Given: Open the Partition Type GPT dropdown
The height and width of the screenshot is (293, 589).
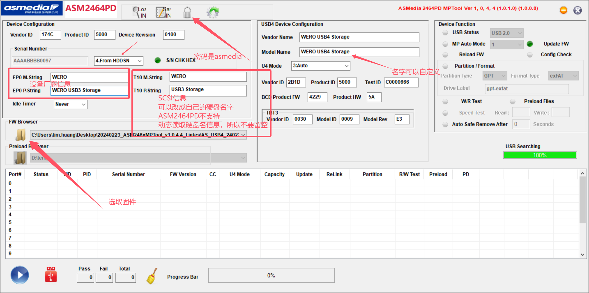Looking at the screenshot, I should [495, 76].
